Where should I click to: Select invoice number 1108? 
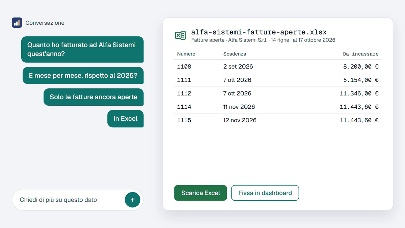pyautogui.click(x=184, y=67)
